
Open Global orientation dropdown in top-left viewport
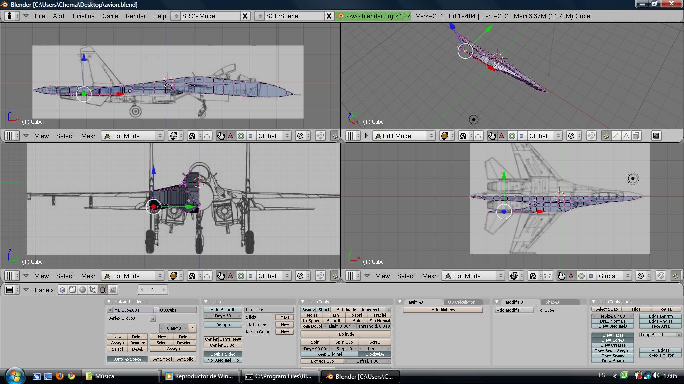[273, 136]
